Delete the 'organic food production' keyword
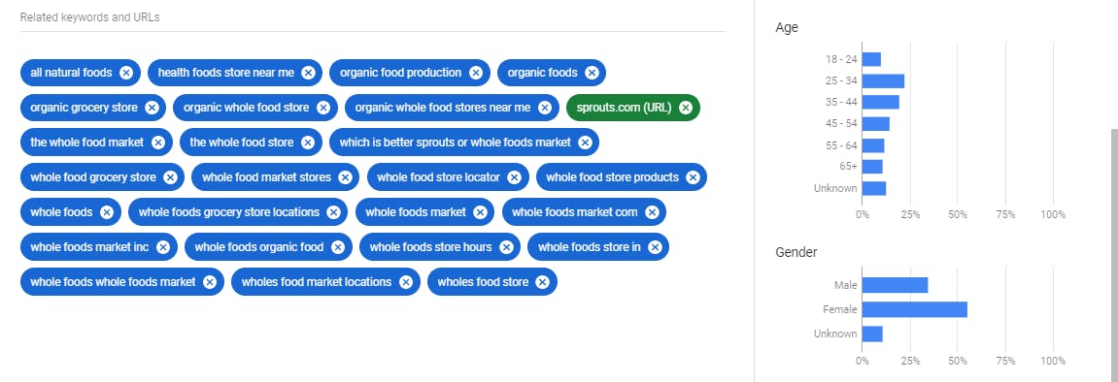The image size is (1118, 382). click(x=476, y=73)
